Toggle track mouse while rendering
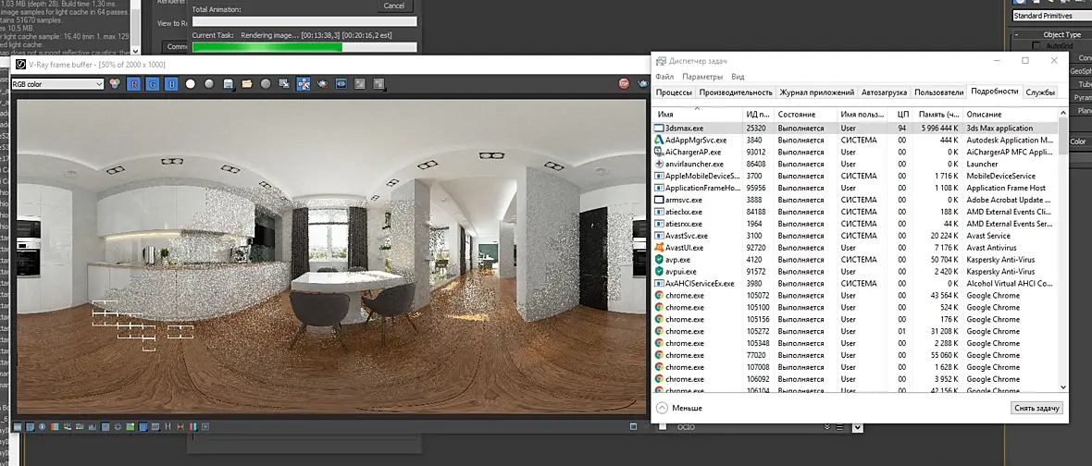Viewport: 1092px width, 466px height. (303, 84)
